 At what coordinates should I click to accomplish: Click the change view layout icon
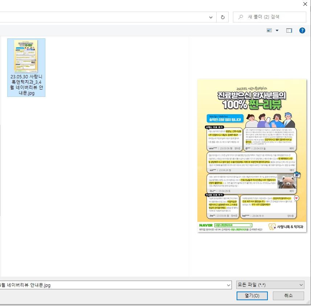pos(269,30)
